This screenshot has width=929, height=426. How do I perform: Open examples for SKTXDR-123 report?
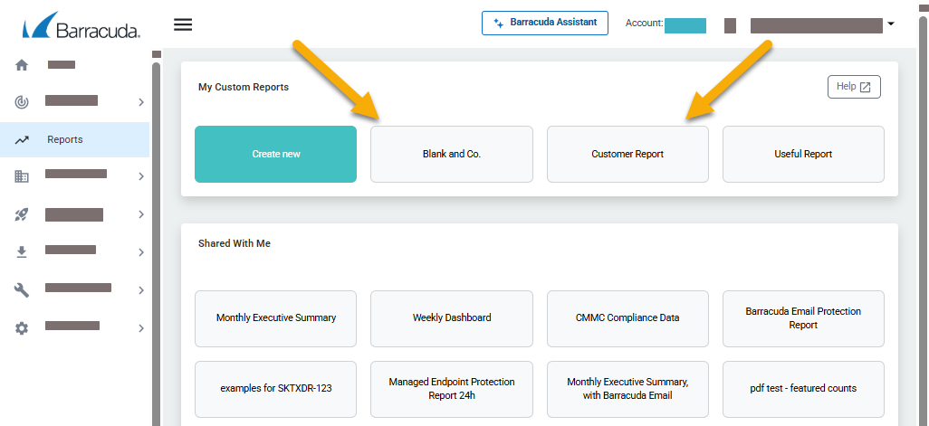point(275,389)
